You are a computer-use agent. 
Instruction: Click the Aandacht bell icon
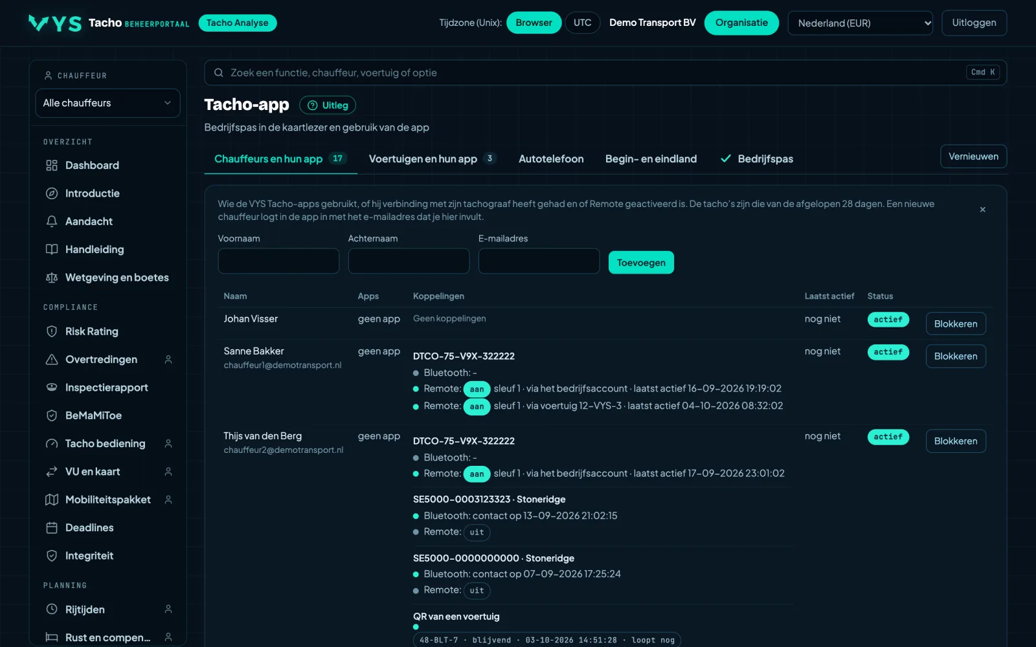point(52,221)
